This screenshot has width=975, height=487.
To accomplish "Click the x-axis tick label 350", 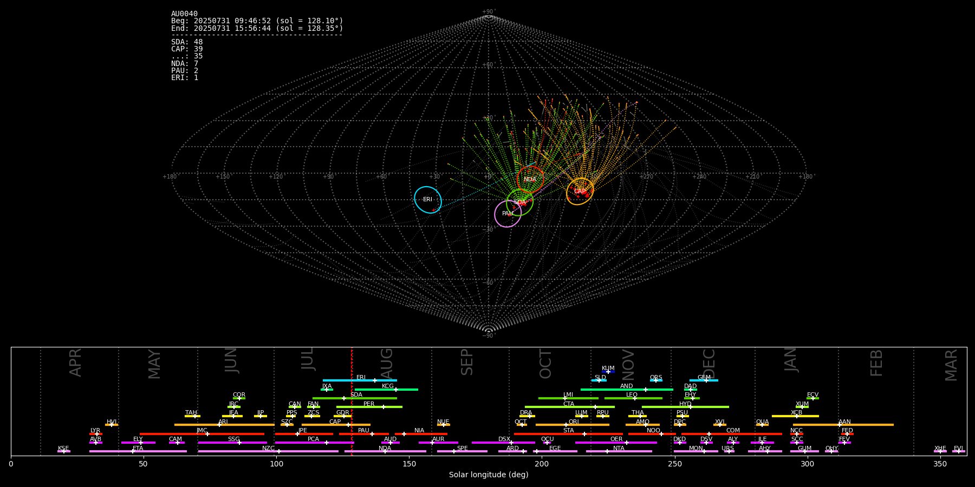I will [x=940, y=464].
